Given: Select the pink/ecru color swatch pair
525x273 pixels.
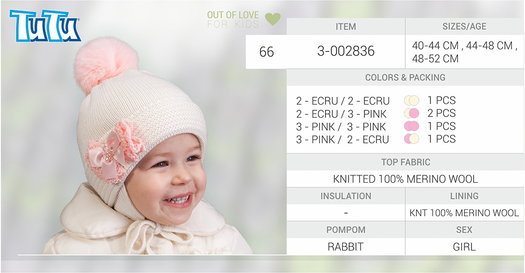Looking at the screenshot, I should 412,139.
